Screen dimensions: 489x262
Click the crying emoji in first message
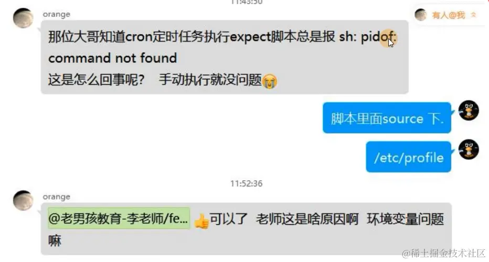coord(270,81)
